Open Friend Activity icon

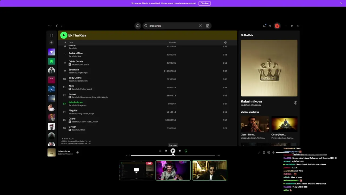[x=270, y=26]
